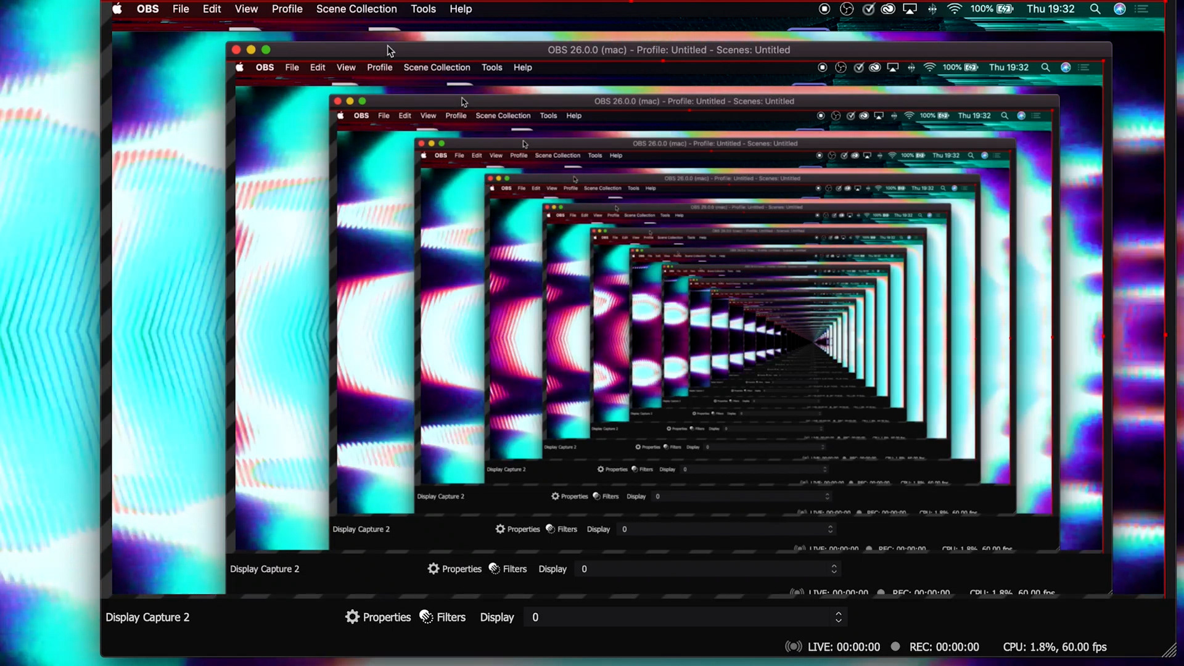Open the Tools menu in the top menu bar
Screen dimensions: 1184x666
(x=423, y=9)
